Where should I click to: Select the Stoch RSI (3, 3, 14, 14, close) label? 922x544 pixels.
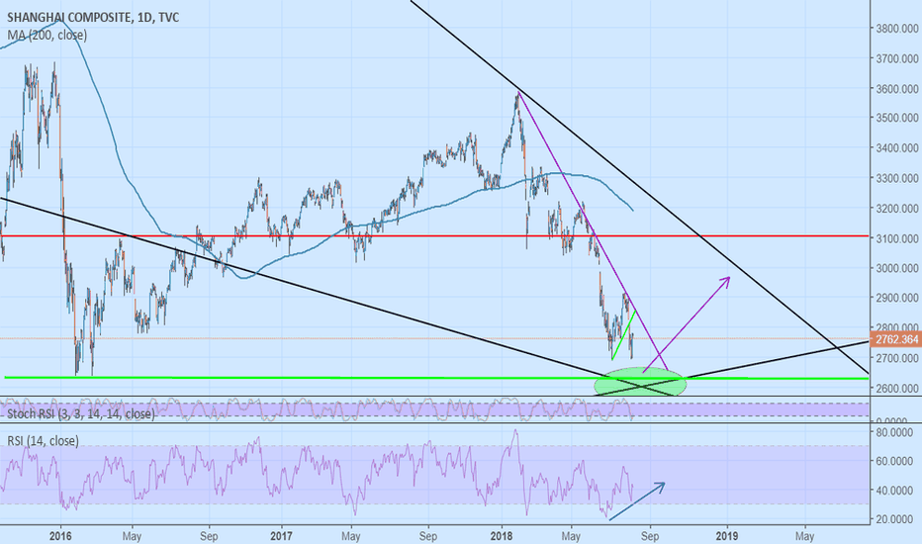tap(81, 414)
